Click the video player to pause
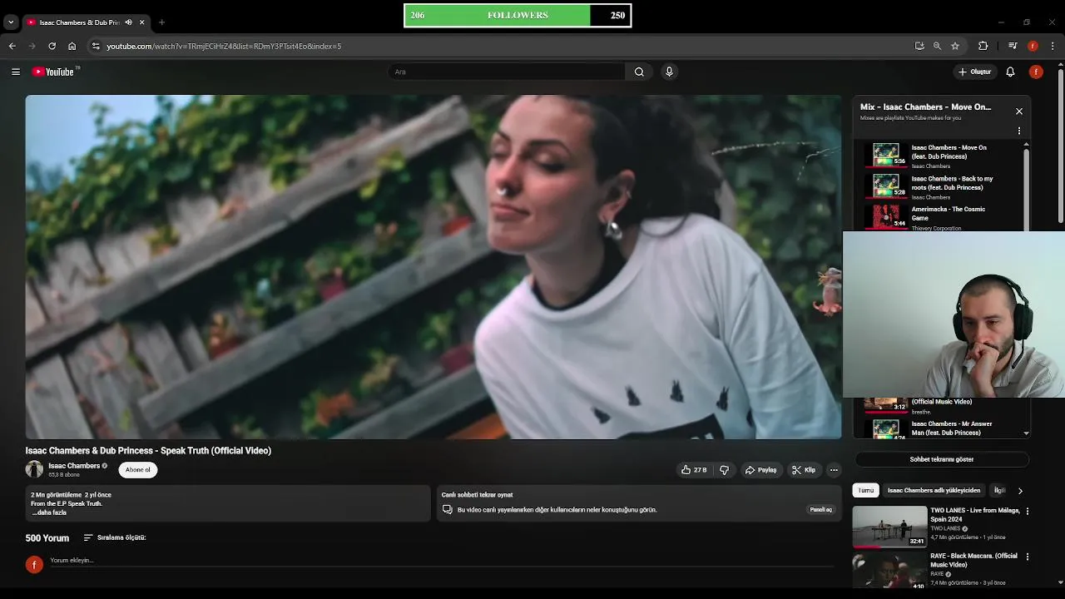This screenshot has height=599, width=1065. click(x=433, y=266)
